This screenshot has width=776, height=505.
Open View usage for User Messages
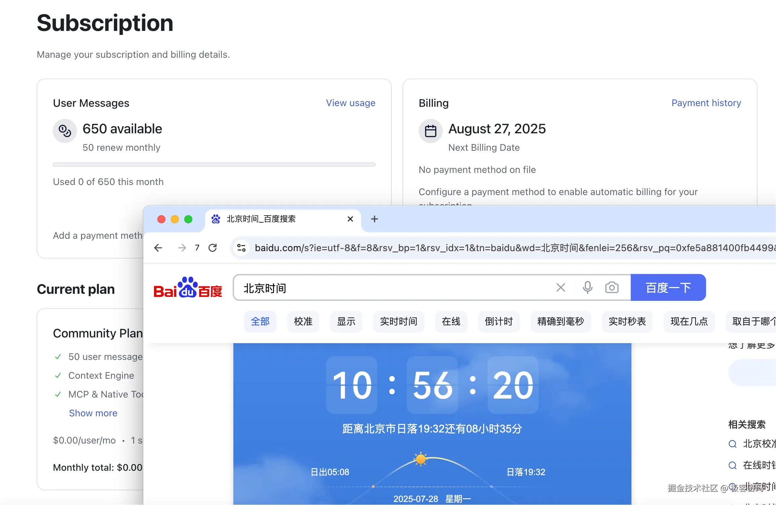(x=350, y=103)
